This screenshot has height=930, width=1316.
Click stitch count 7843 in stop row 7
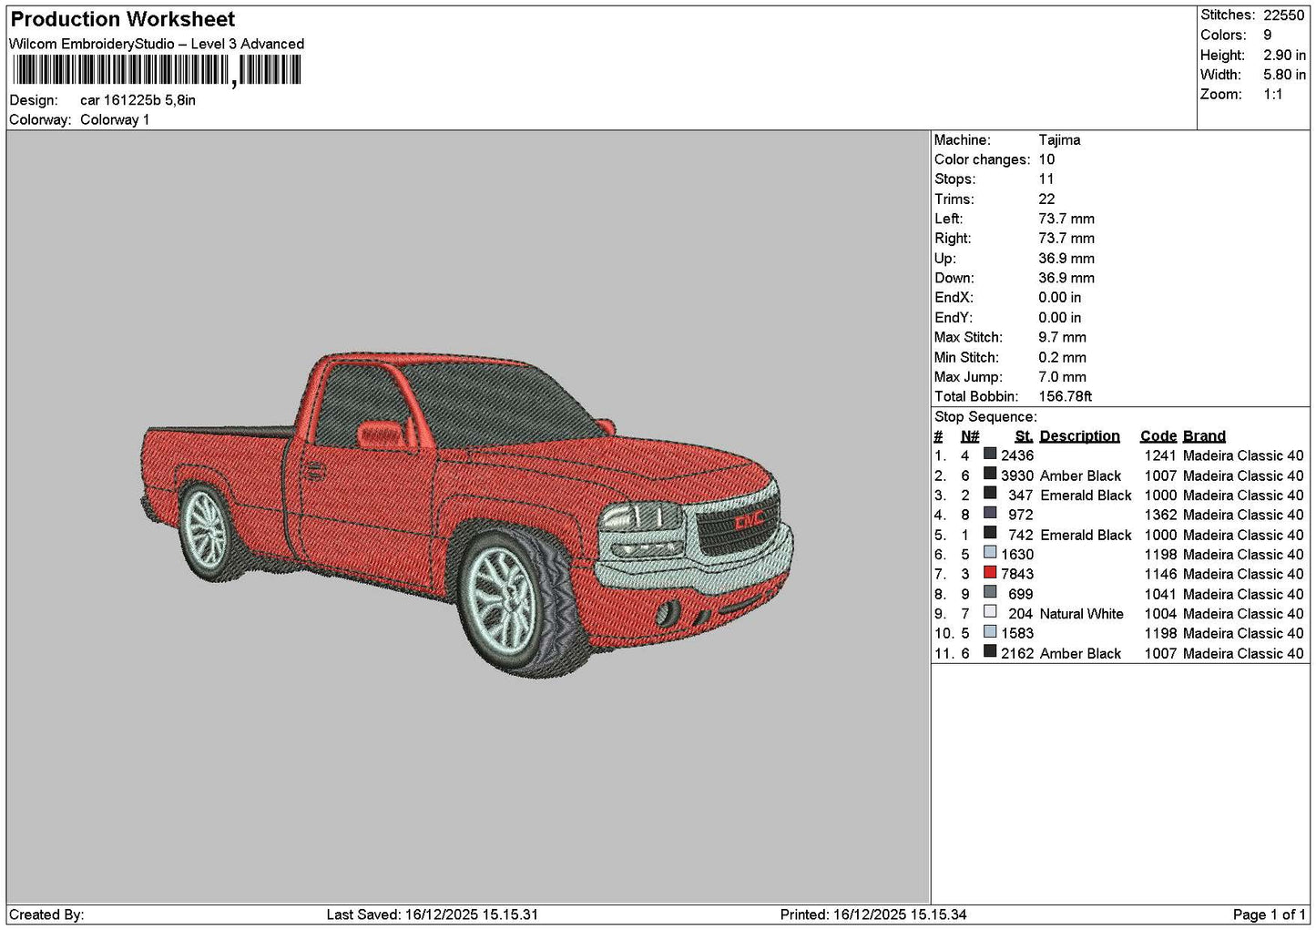[x=1017, y=574]
